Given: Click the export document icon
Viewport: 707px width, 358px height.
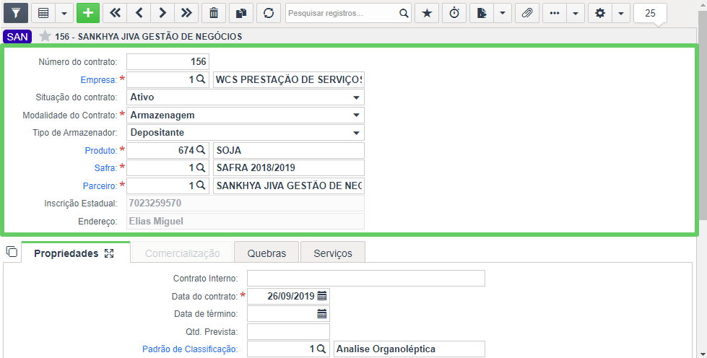Looking at the screenshot, I should tap(482, 13).
